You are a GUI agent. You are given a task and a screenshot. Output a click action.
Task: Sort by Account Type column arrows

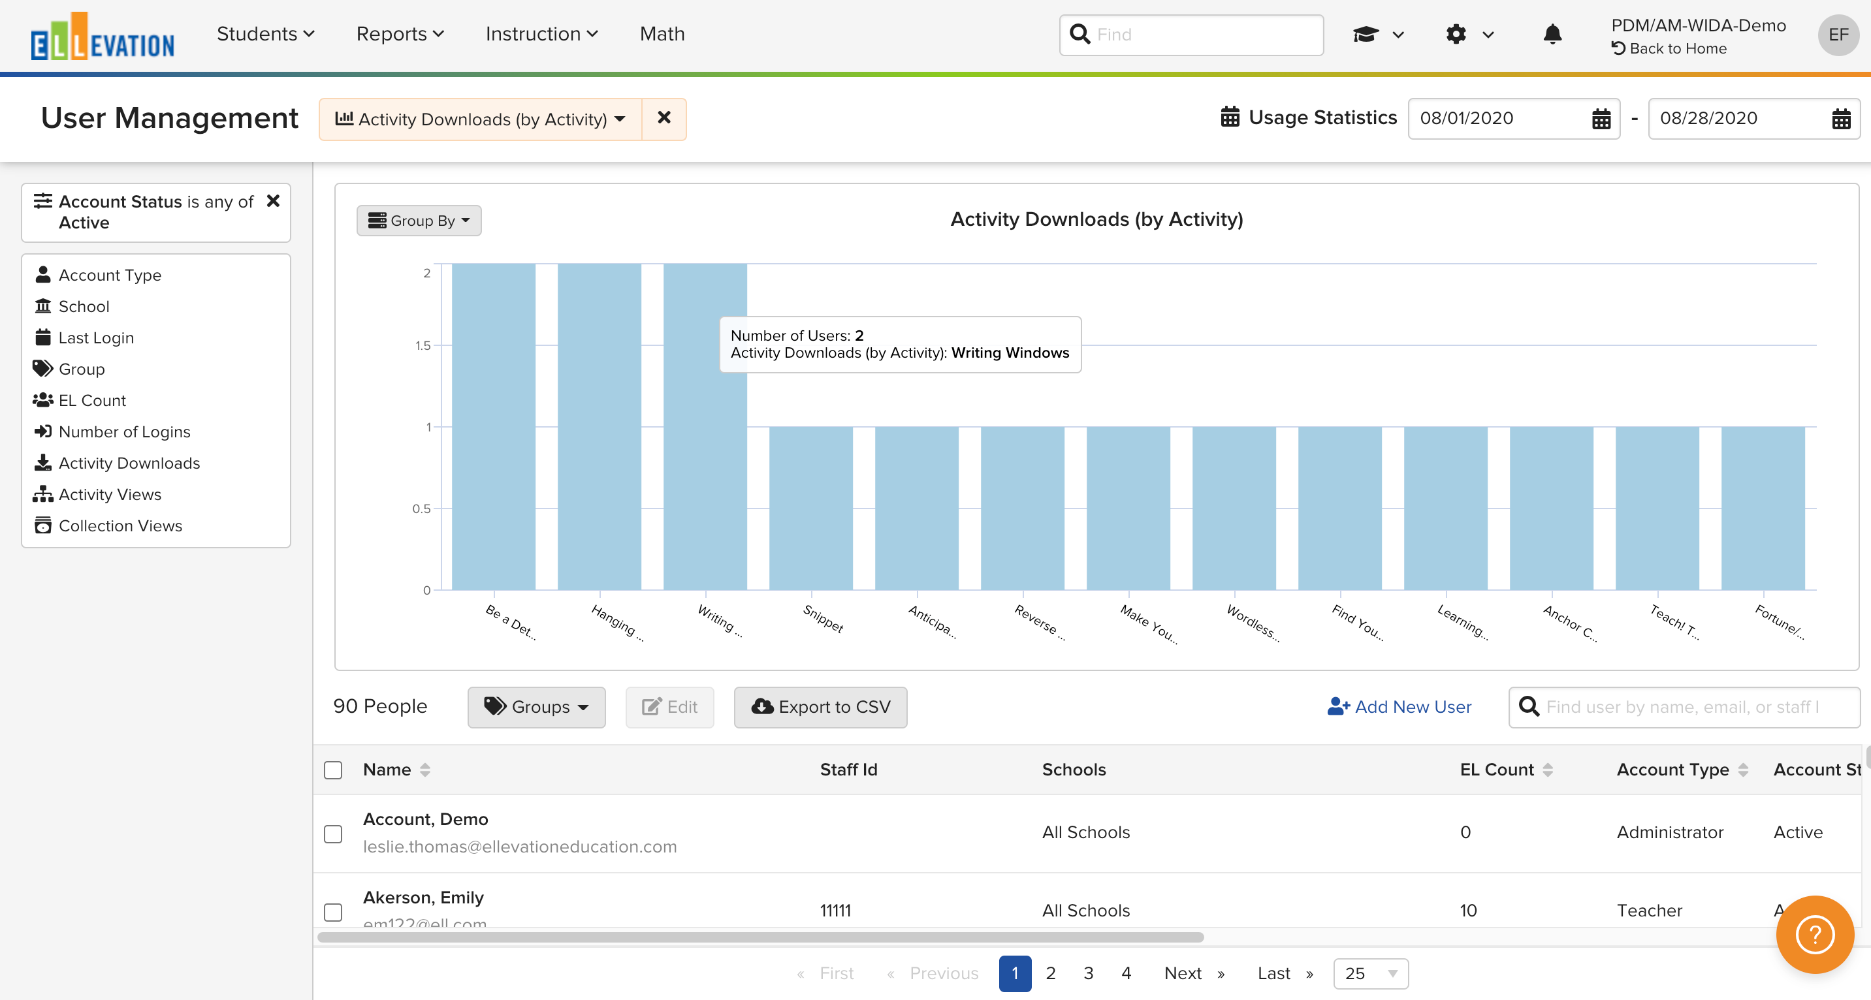tap(1743, 770)
